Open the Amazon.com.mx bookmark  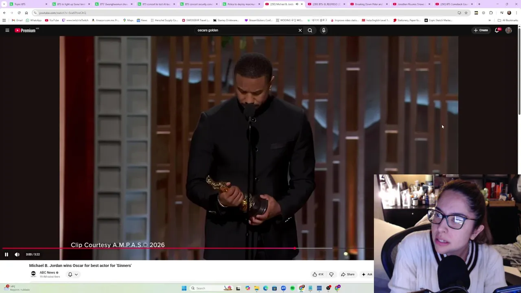105,20
